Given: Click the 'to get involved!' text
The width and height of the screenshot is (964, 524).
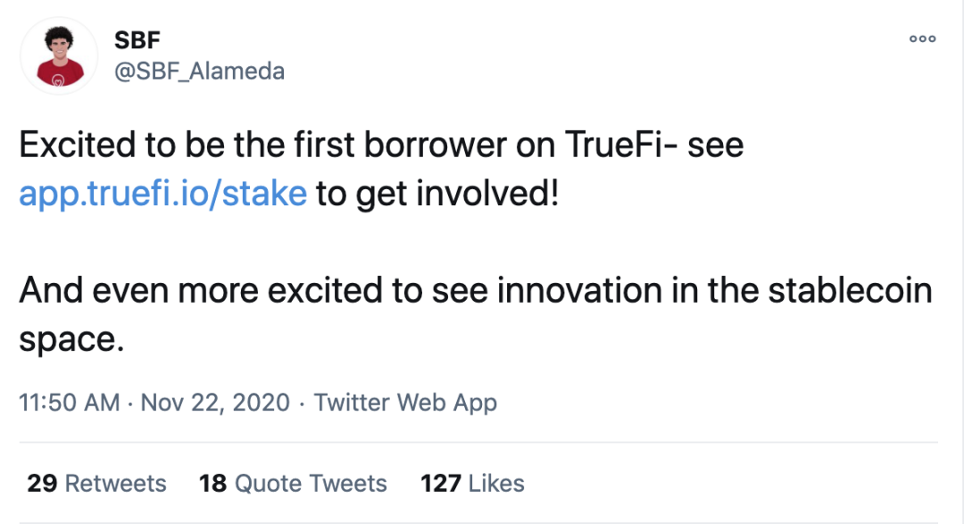Looking at the screenshot, I should click(x=437, y=194).
